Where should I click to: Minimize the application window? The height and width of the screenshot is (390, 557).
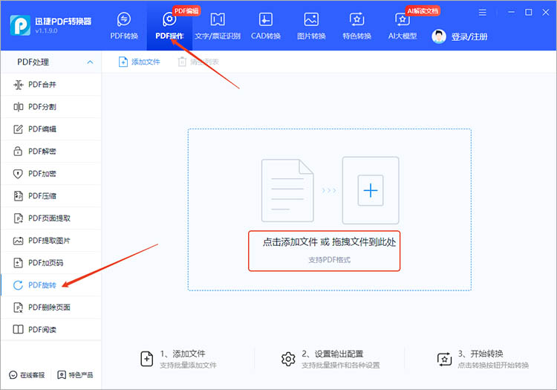[511, 13]
